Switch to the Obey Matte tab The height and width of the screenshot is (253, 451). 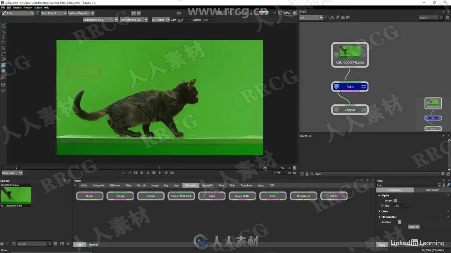[x=432, y=190]
